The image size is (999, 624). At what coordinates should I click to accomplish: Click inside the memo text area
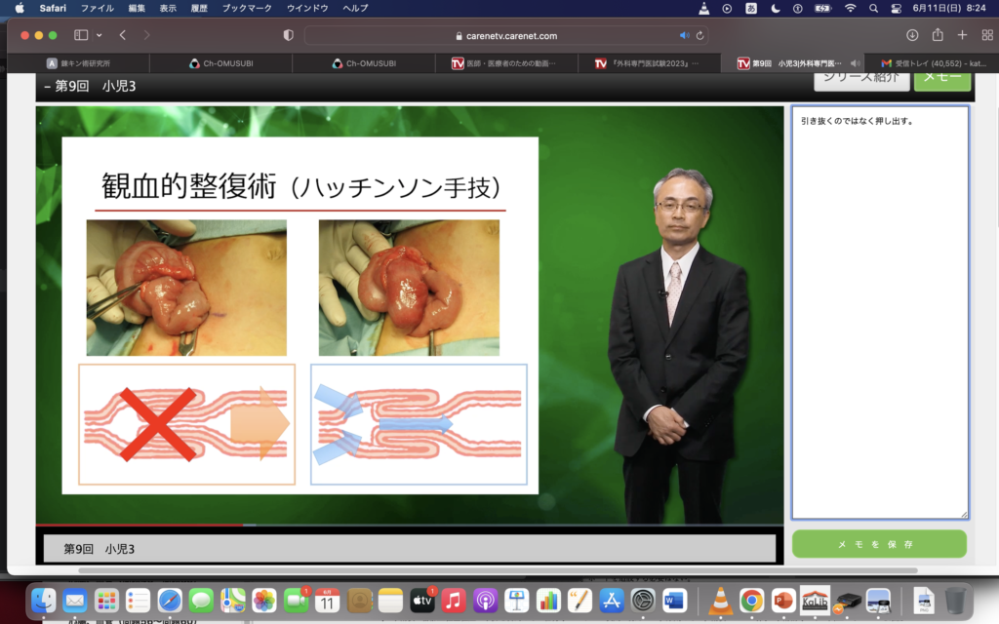click(x=879, y=312)
